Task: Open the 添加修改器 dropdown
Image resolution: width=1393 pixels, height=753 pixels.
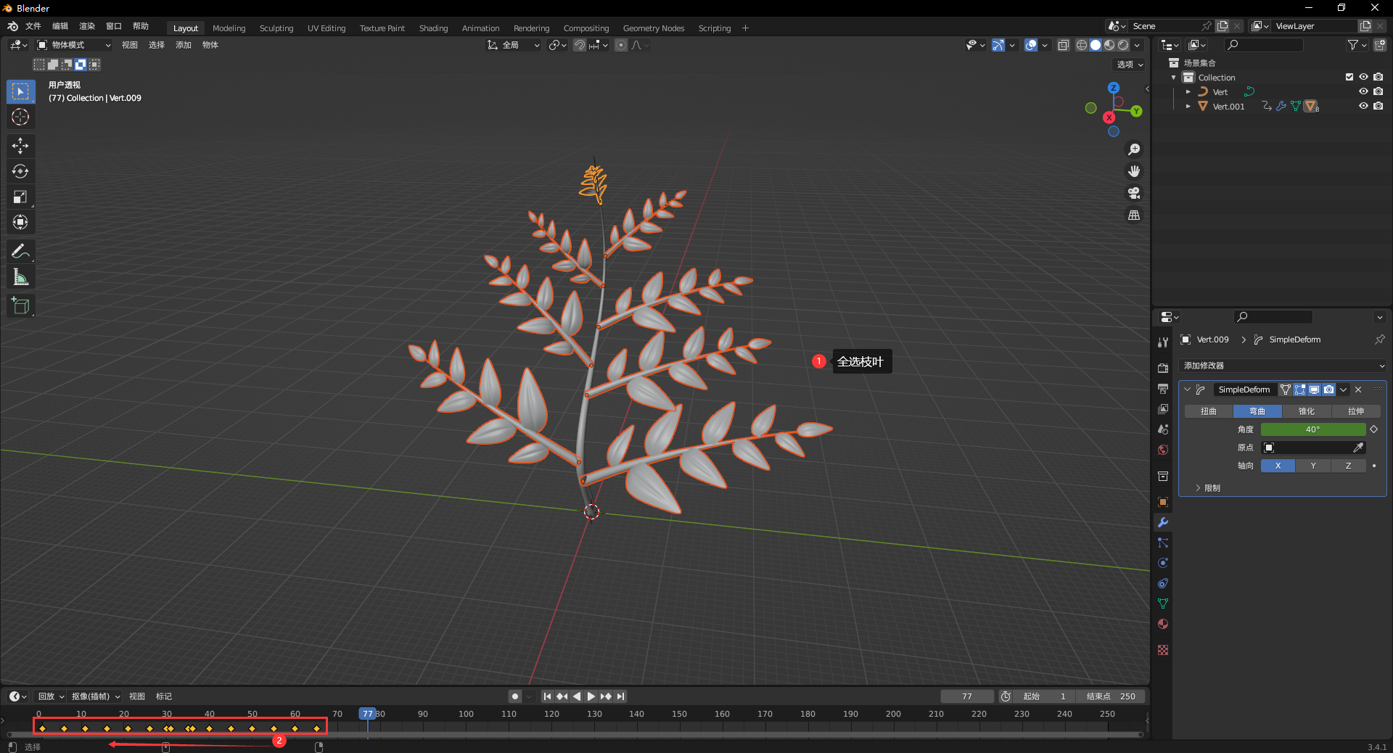Action: pos(1283,366)
